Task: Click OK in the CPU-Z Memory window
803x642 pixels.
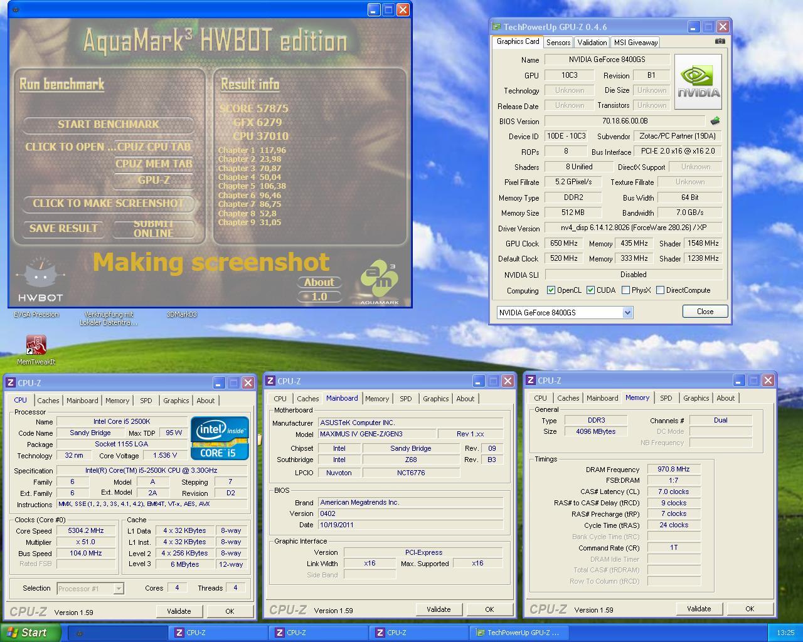Action: pyautogui.click(x=749, y=609)
